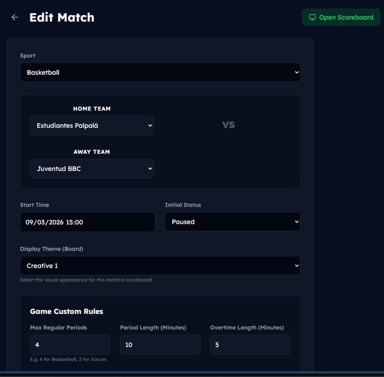The image size is (384, 377).
Task: Expand the Home Team dropdown Estudiantes Palpalá
Action: click(x=92, y=125)
